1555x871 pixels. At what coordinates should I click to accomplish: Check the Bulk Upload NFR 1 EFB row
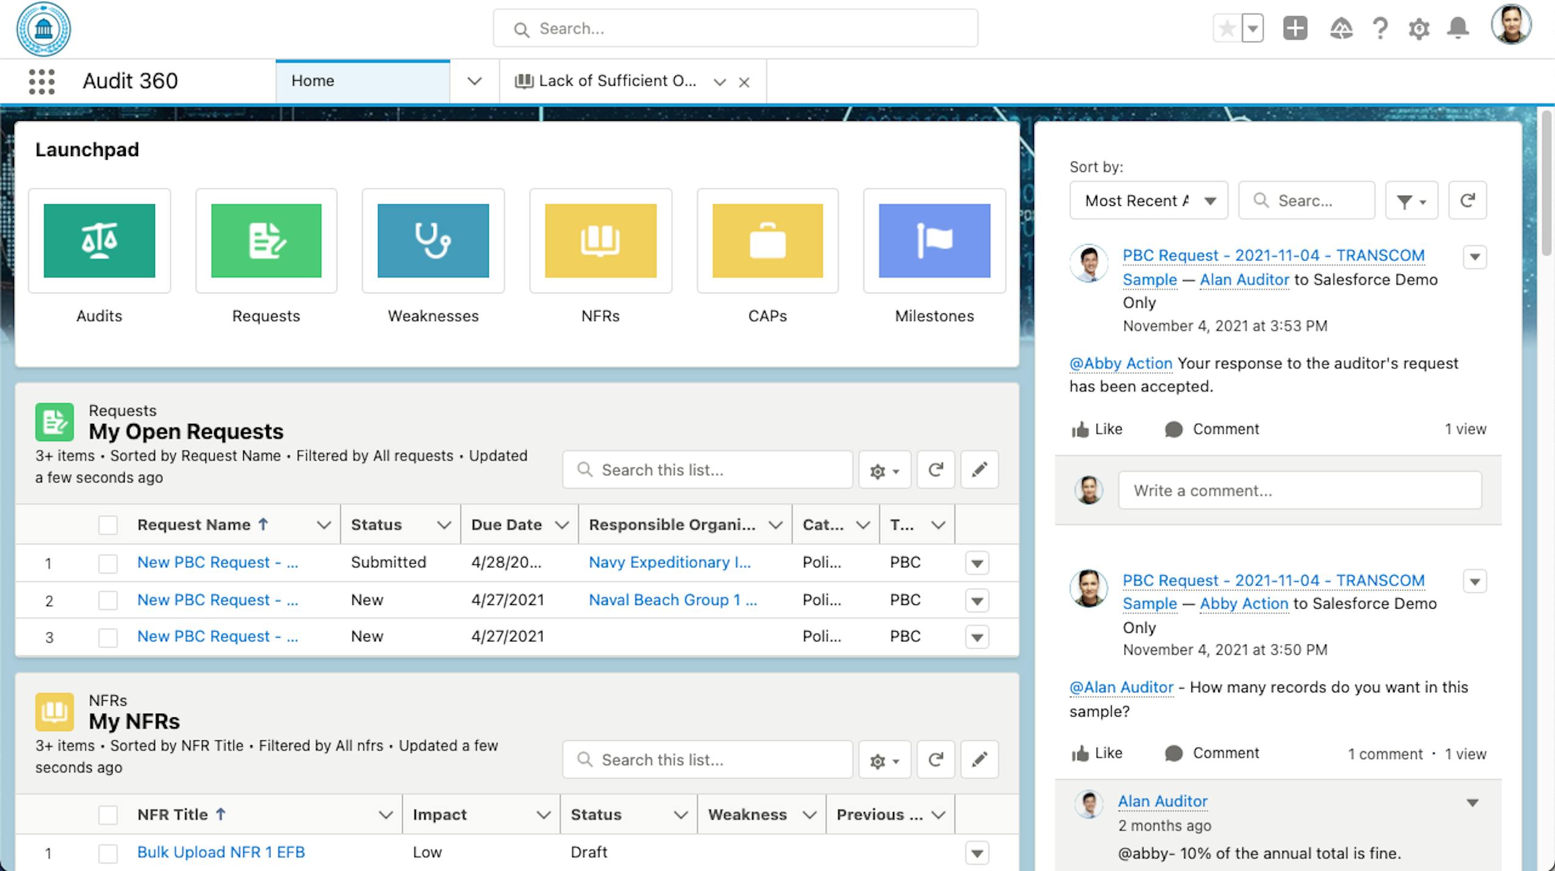point(108,853)
